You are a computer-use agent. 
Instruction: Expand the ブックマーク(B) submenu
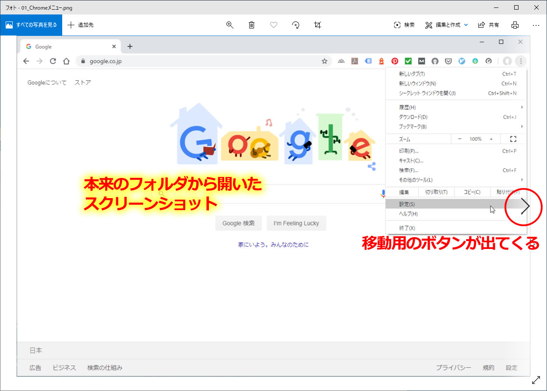[456, 127]
